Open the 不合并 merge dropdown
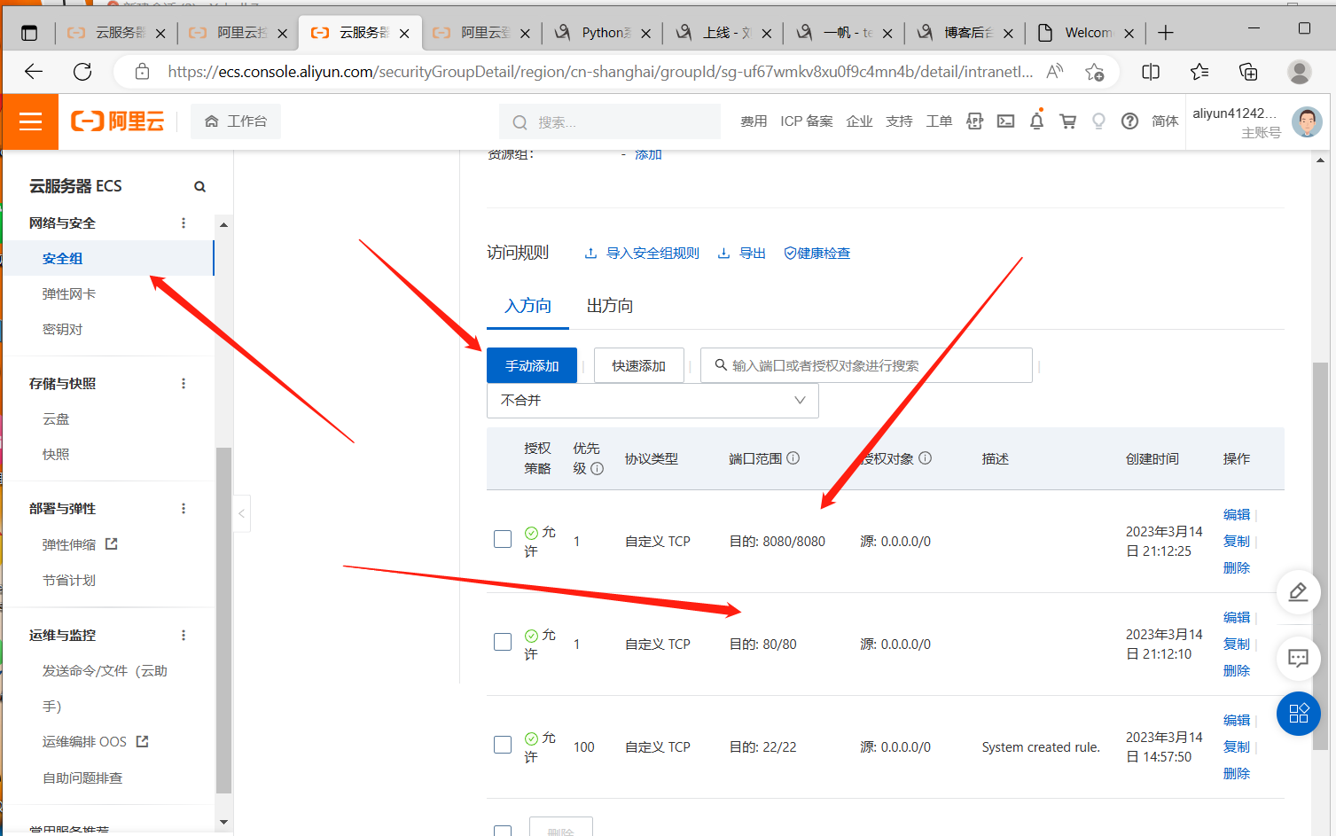This screenshot has height=836, width=1336. click(652, 401)
